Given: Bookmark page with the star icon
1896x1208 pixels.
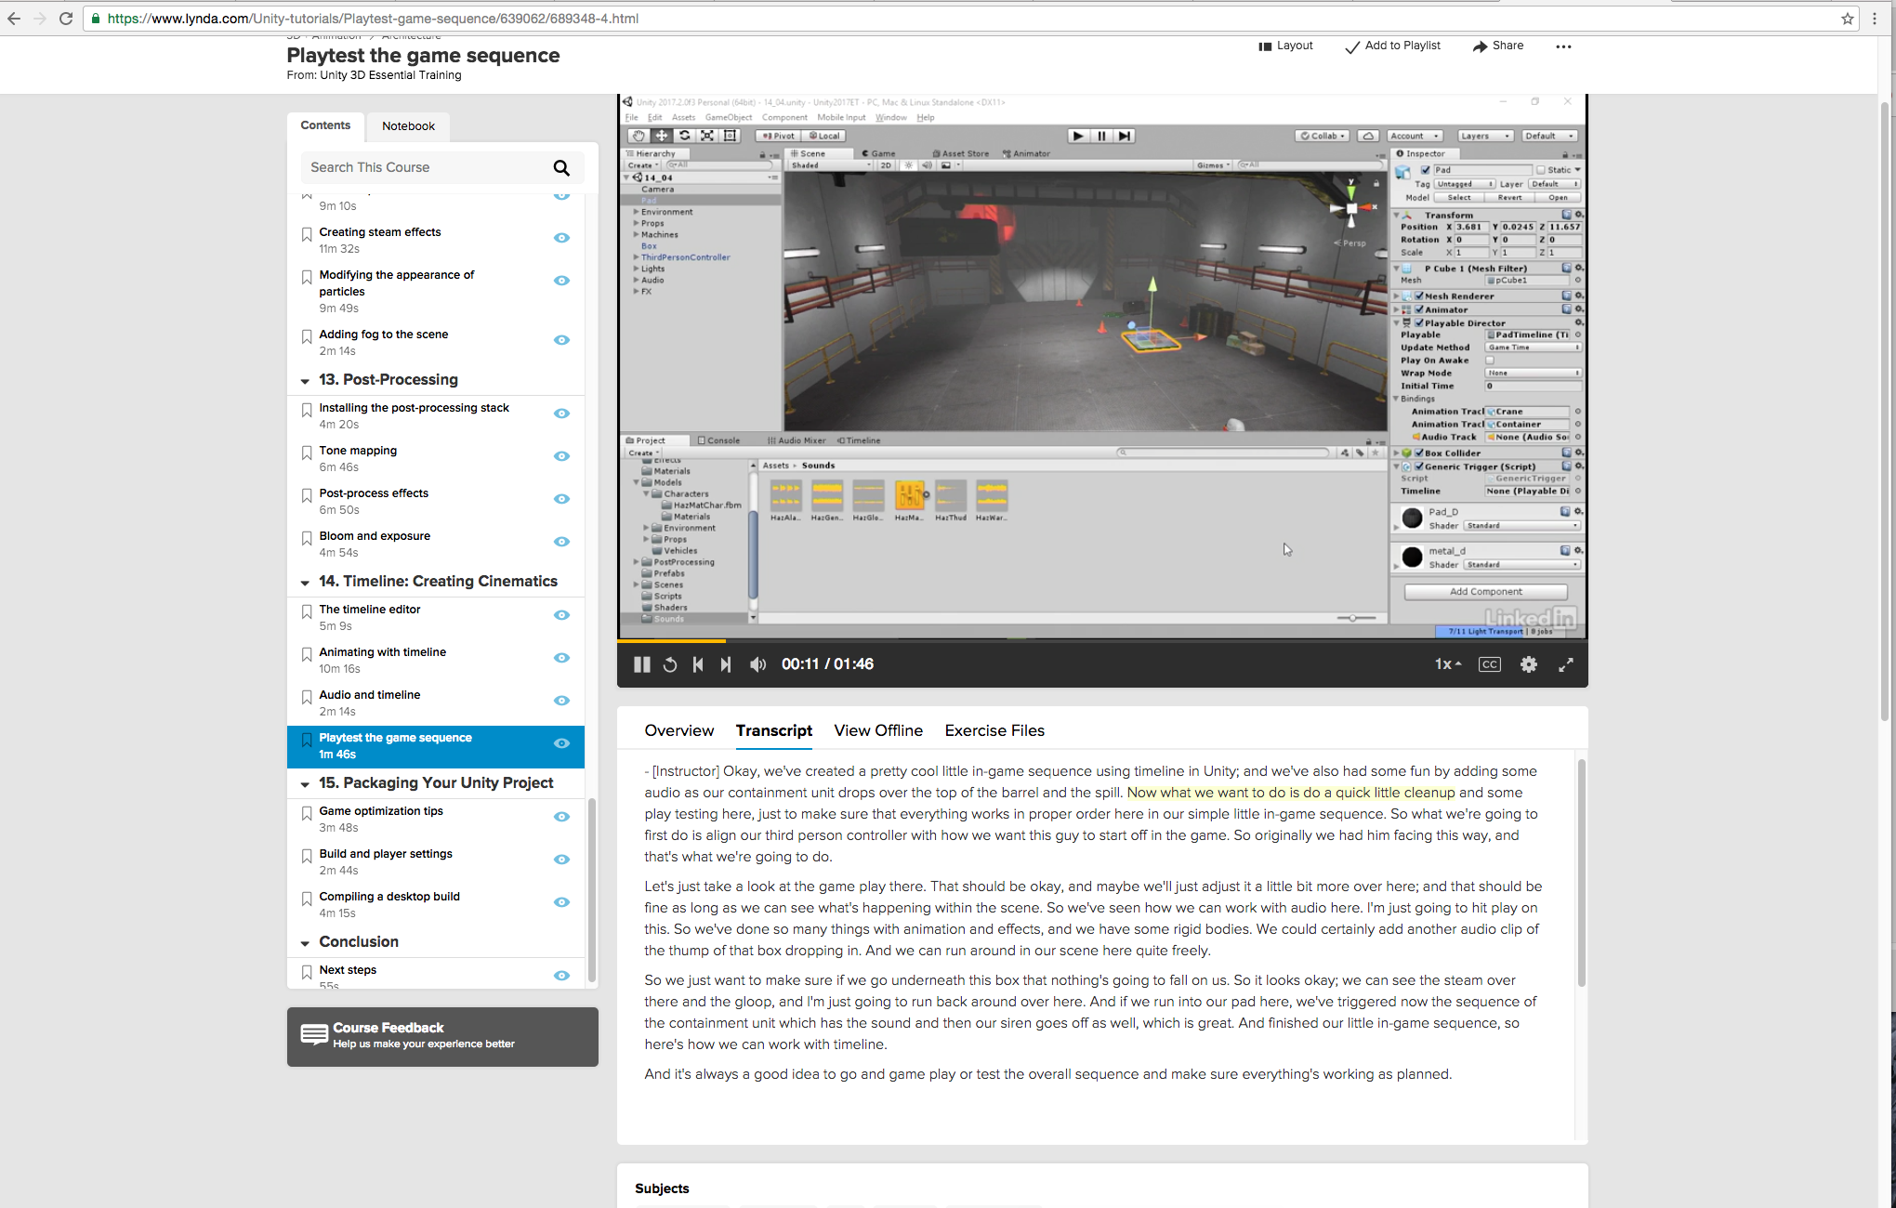Looking at the screenshot, I should [x=1848, y=19].
